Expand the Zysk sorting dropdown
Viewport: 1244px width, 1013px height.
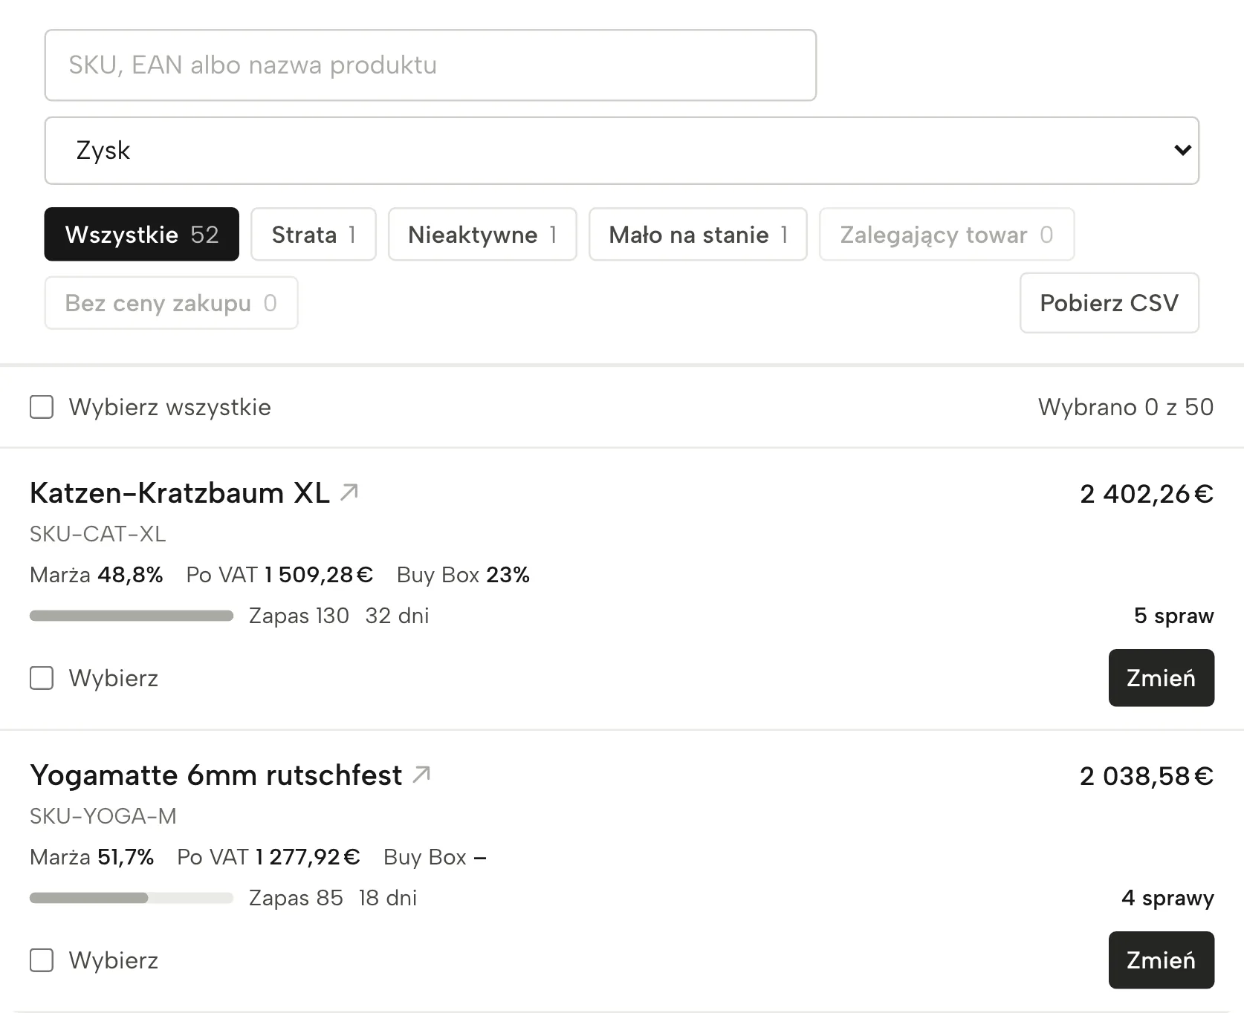[x=621, y=150]
